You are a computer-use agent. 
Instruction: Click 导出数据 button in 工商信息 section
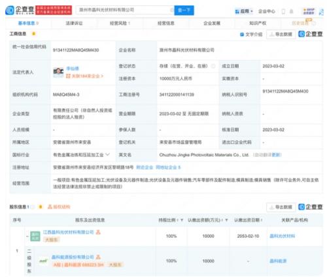tap(281, 35)
